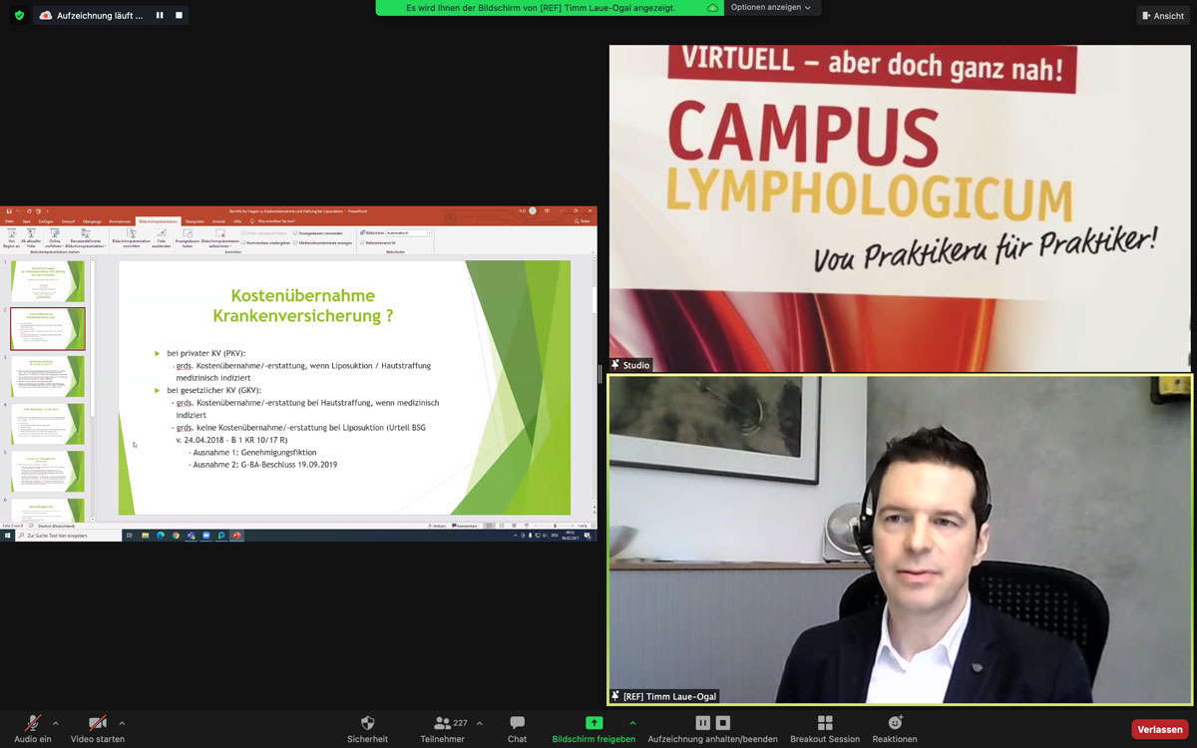Select slide 1 thumbnail in PowerPoint
This screenshot has width=1197, height=748.
[x=48, y=281]
